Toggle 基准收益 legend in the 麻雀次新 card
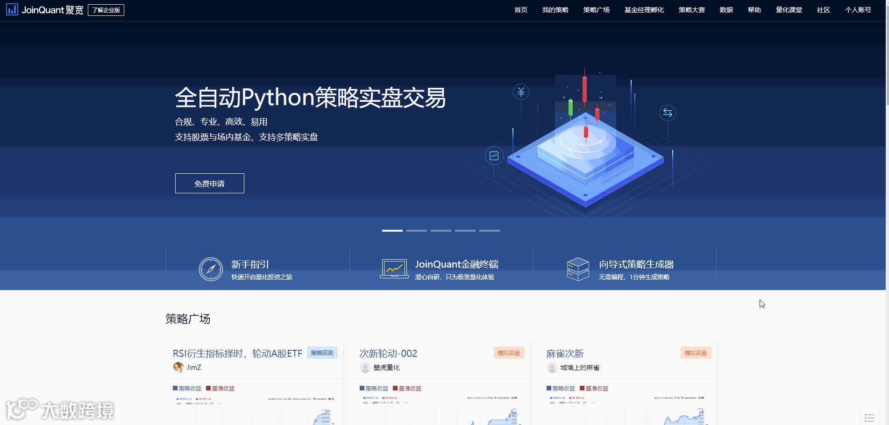 [x=594, y=389]
